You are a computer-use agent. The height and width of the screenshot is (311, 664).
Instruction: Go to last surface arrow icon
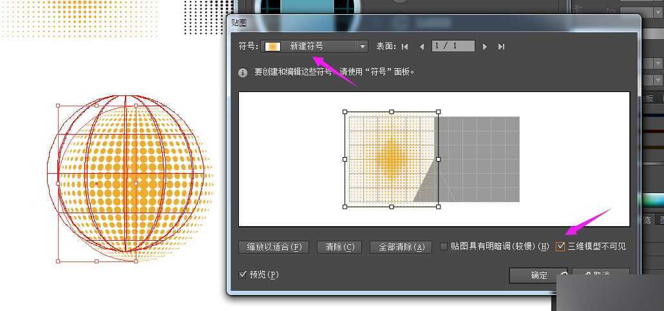(x=502, y=46)
